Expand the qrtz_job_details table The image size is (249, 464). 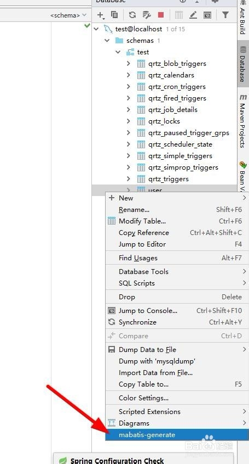pyautogui.click(x=129, y=110)
